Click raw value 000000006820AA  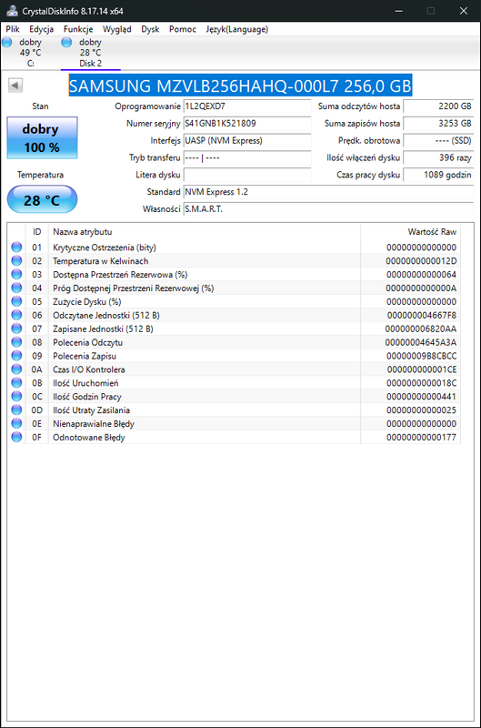tap(421, 329)
